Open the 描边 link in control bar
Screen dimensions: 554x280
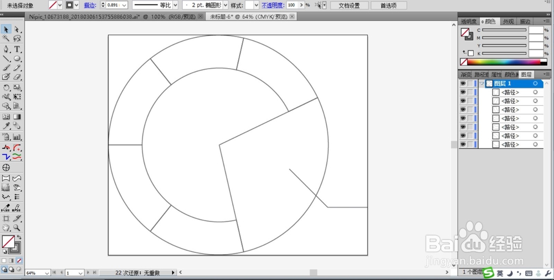click(90, 6)
